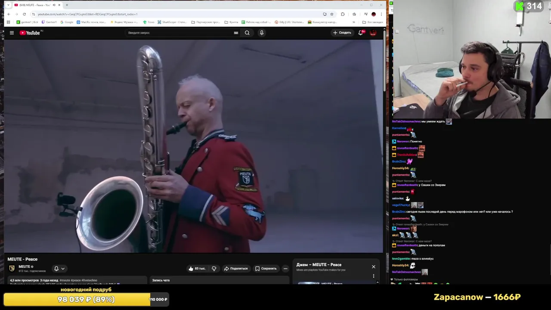Go back in the browser

pos(9,14)
